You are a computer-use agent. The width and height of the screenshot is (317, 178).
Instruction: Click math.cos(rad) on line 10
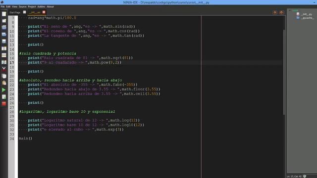123,31
